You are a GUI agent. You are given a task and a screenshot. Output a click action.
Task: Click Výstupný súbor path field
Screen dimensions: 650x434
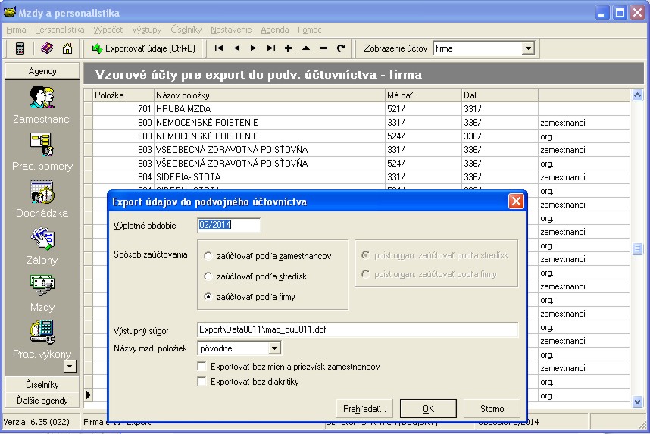pos(358,329)
